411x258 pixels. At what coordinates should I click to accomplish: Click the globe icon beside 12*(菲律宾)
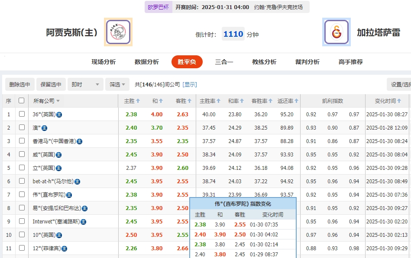[64, 248]
